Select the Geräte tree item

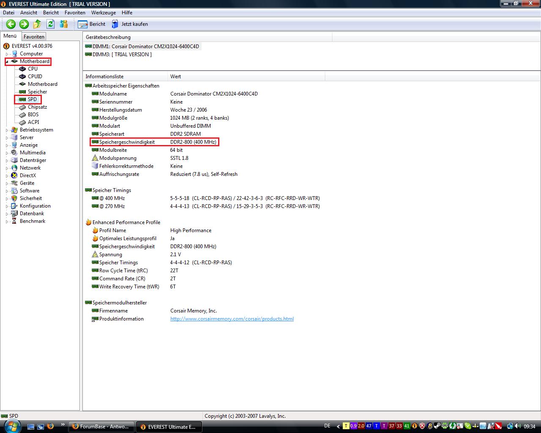click(x=27, y=183)
